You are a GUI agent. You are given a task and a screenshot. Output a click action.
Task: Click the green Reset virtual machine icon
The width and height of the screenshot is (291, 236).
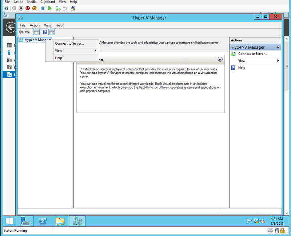tap(50, 8)
